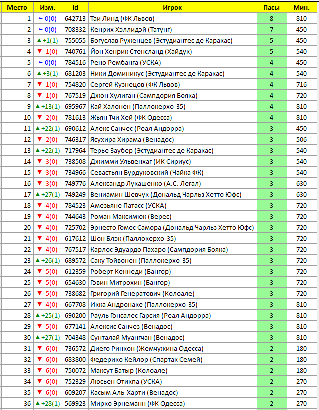
Task: Click the blue arrow in Таи Линд row
Action: pyautogui.click(x=41, y=19)
